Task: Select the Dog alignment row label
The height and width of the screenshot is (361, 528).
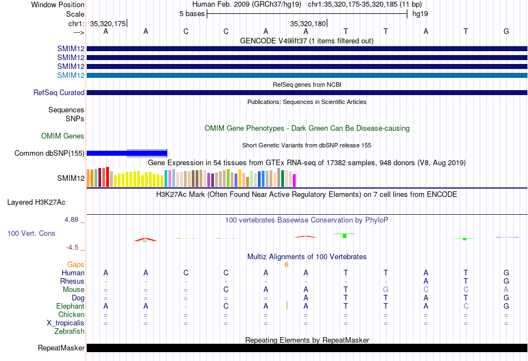Action: click(x=78, y=298)
